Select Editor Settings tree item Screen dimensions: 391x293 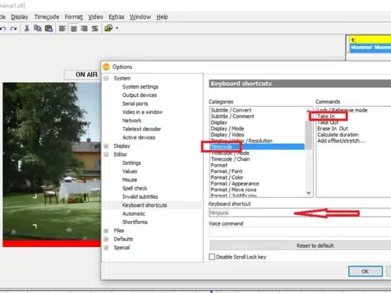(x=132, y=163)
